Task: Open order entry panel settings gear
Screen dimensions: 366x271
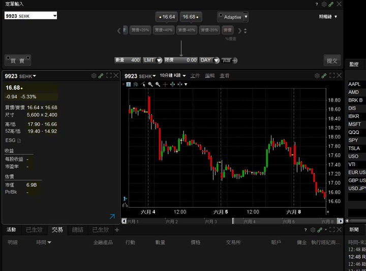Action: pos(324,4)
